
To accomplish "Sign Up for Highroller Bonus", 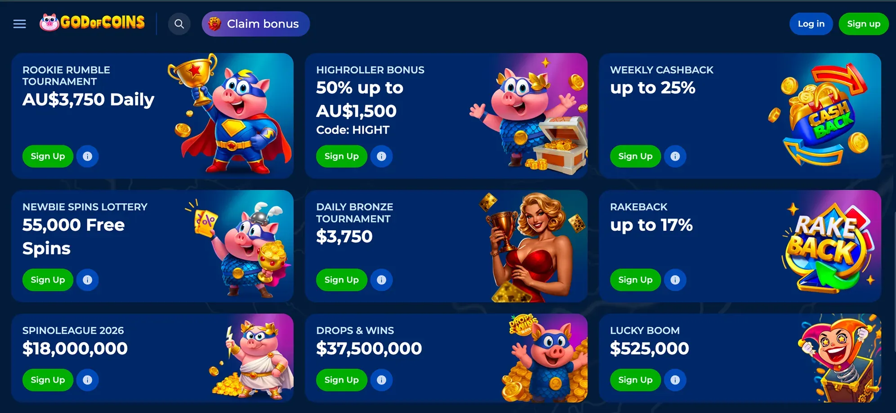I will (x=341, y=156).
